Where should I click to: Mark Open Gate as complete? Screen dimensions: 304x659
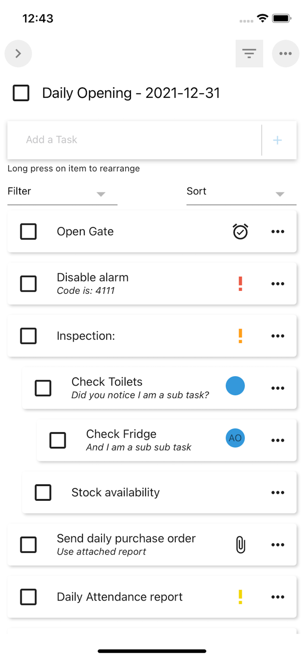pyautogui.click(x=28, y=232)
